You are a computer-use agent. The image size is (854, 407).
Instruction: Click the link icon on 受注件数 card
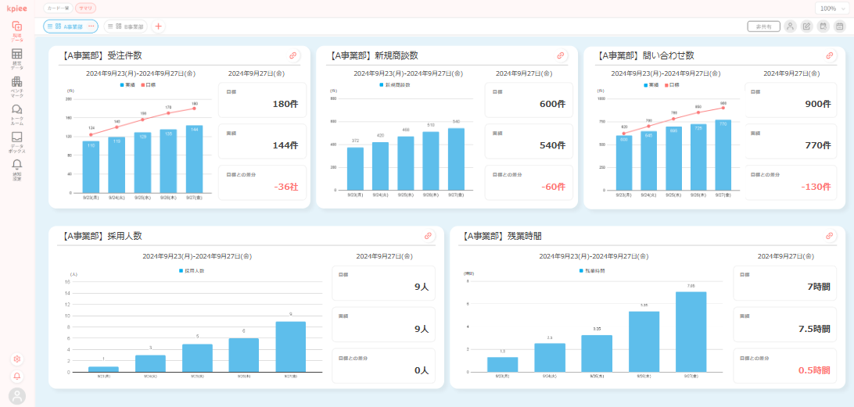pyautogui.click(x=293, y=55)
